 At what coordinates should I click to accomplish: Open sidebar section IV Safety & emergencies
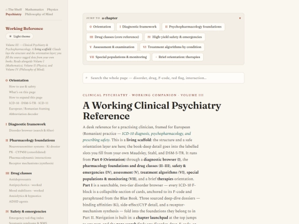[25, 211]
